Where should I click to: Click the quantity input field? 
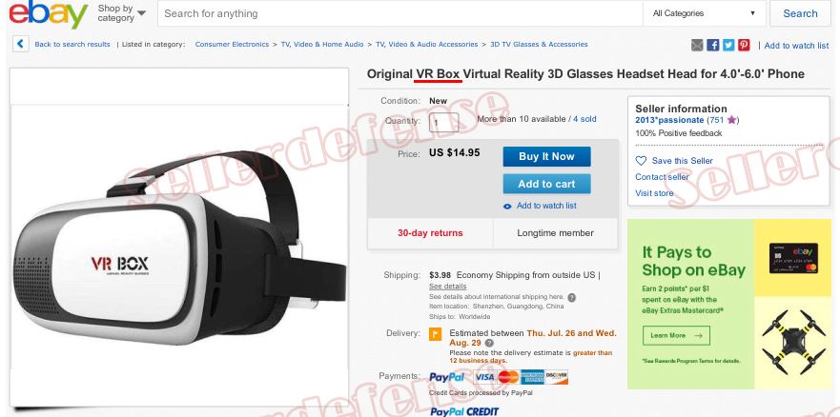tap(443, 123)
